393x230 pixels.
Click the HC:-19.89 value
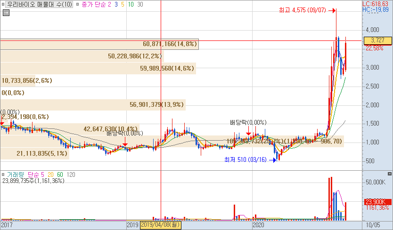pyautogui.click(x=376, y=9)
